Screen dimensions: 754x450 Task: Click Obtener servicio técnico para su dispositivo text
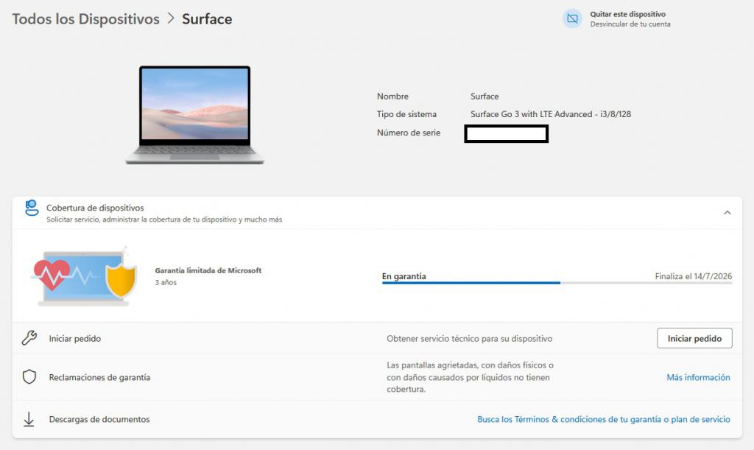pos(469,339)
